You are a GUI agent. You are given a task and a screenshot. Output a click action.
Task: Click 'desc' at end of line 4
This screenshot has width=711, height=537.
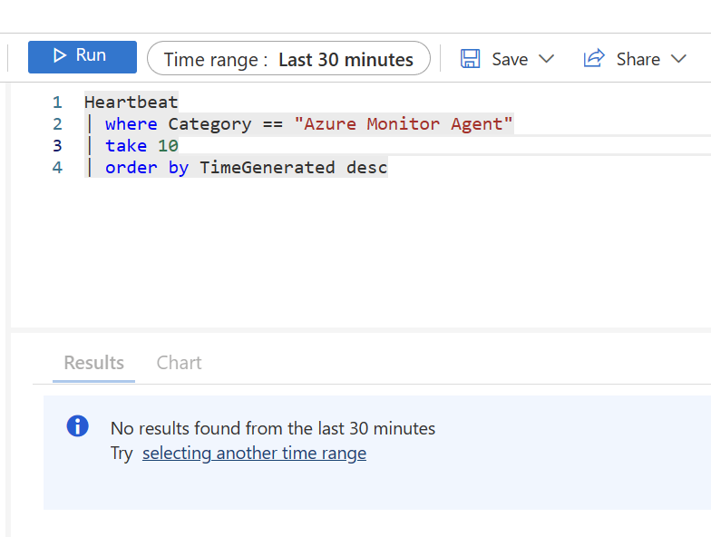click(366, 167)
